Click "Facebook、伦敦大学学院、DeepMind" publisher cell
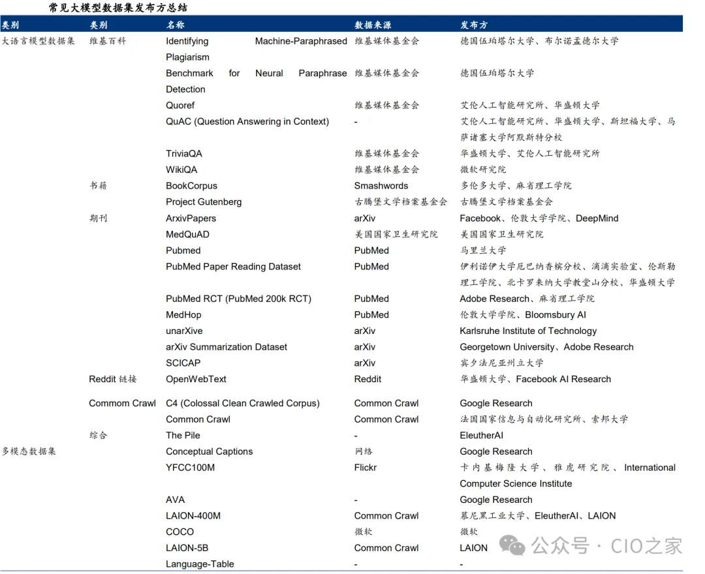This screenshot has height=574, width=705. (x=539, y=219)
